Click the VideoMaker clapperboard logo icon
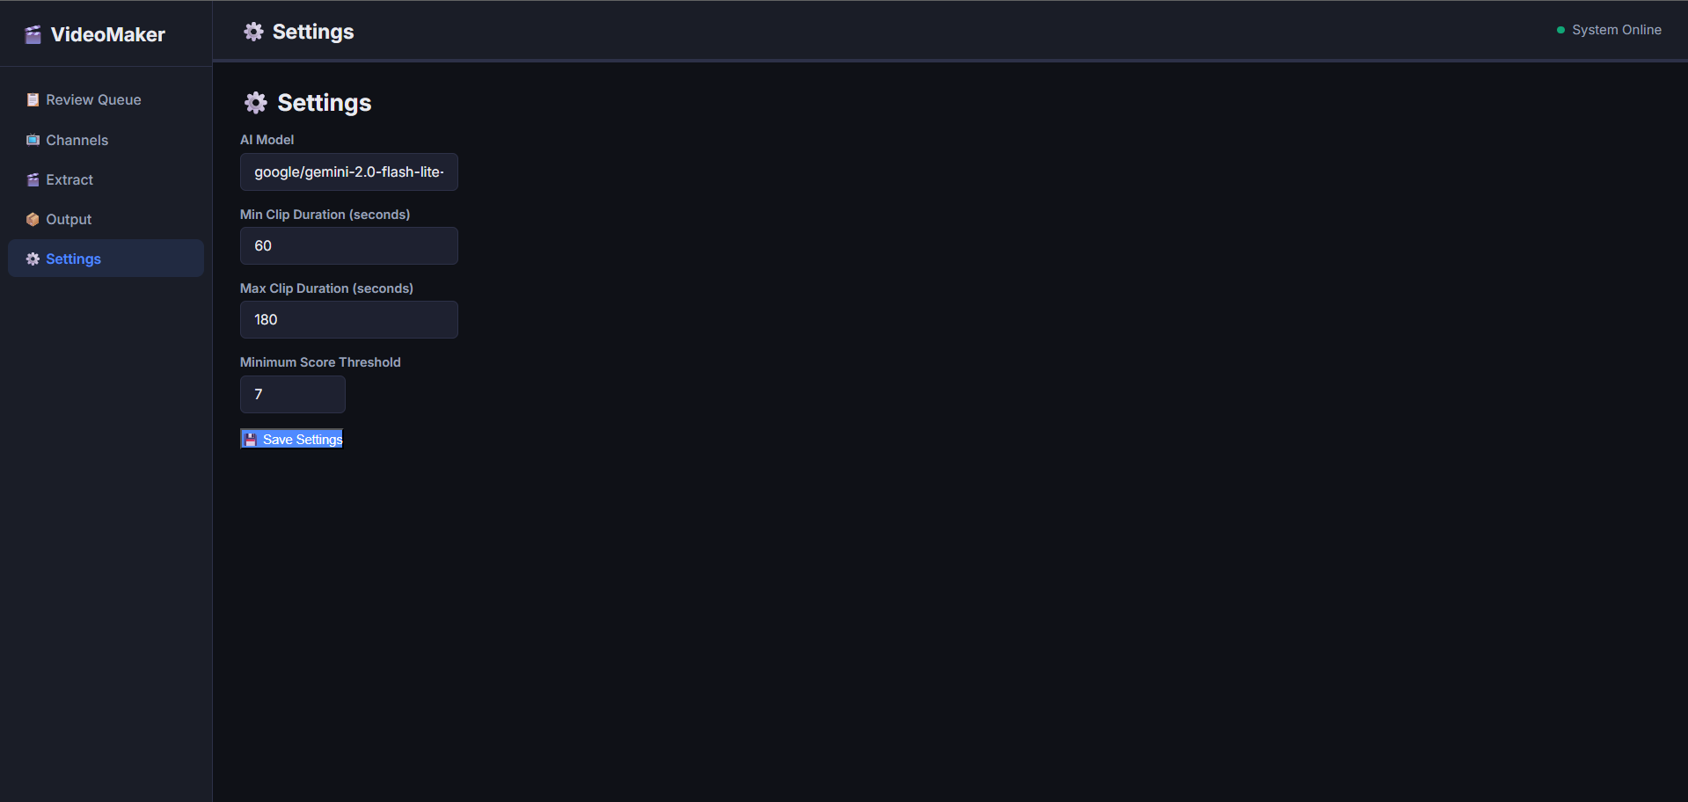1688x802 pixels. pyautogui.click(x=33, y=34)
